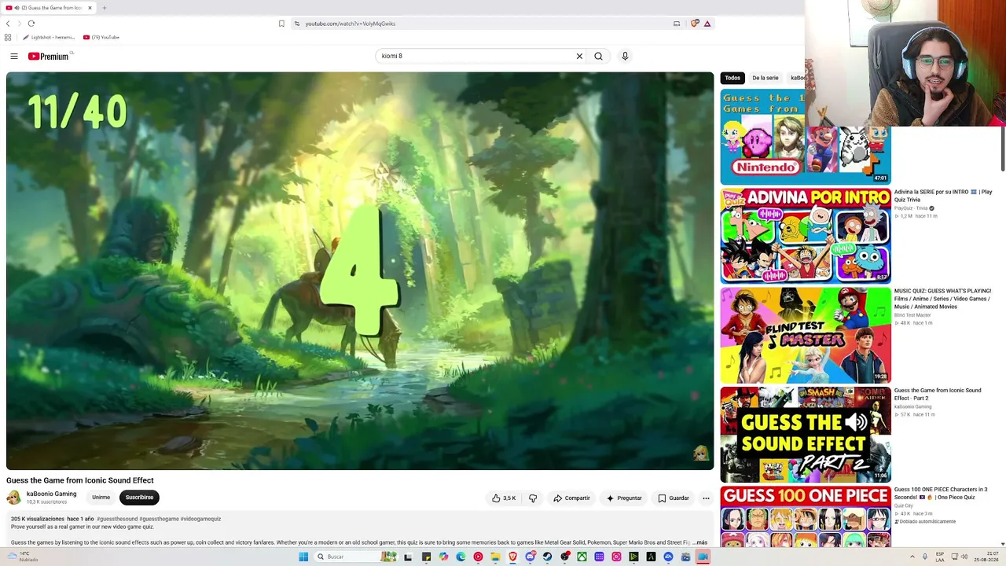Image resolution: width=1006 pixels, height=566 pixels.
Task: Open the Preguntar AI button
Action: click(624, 498)
